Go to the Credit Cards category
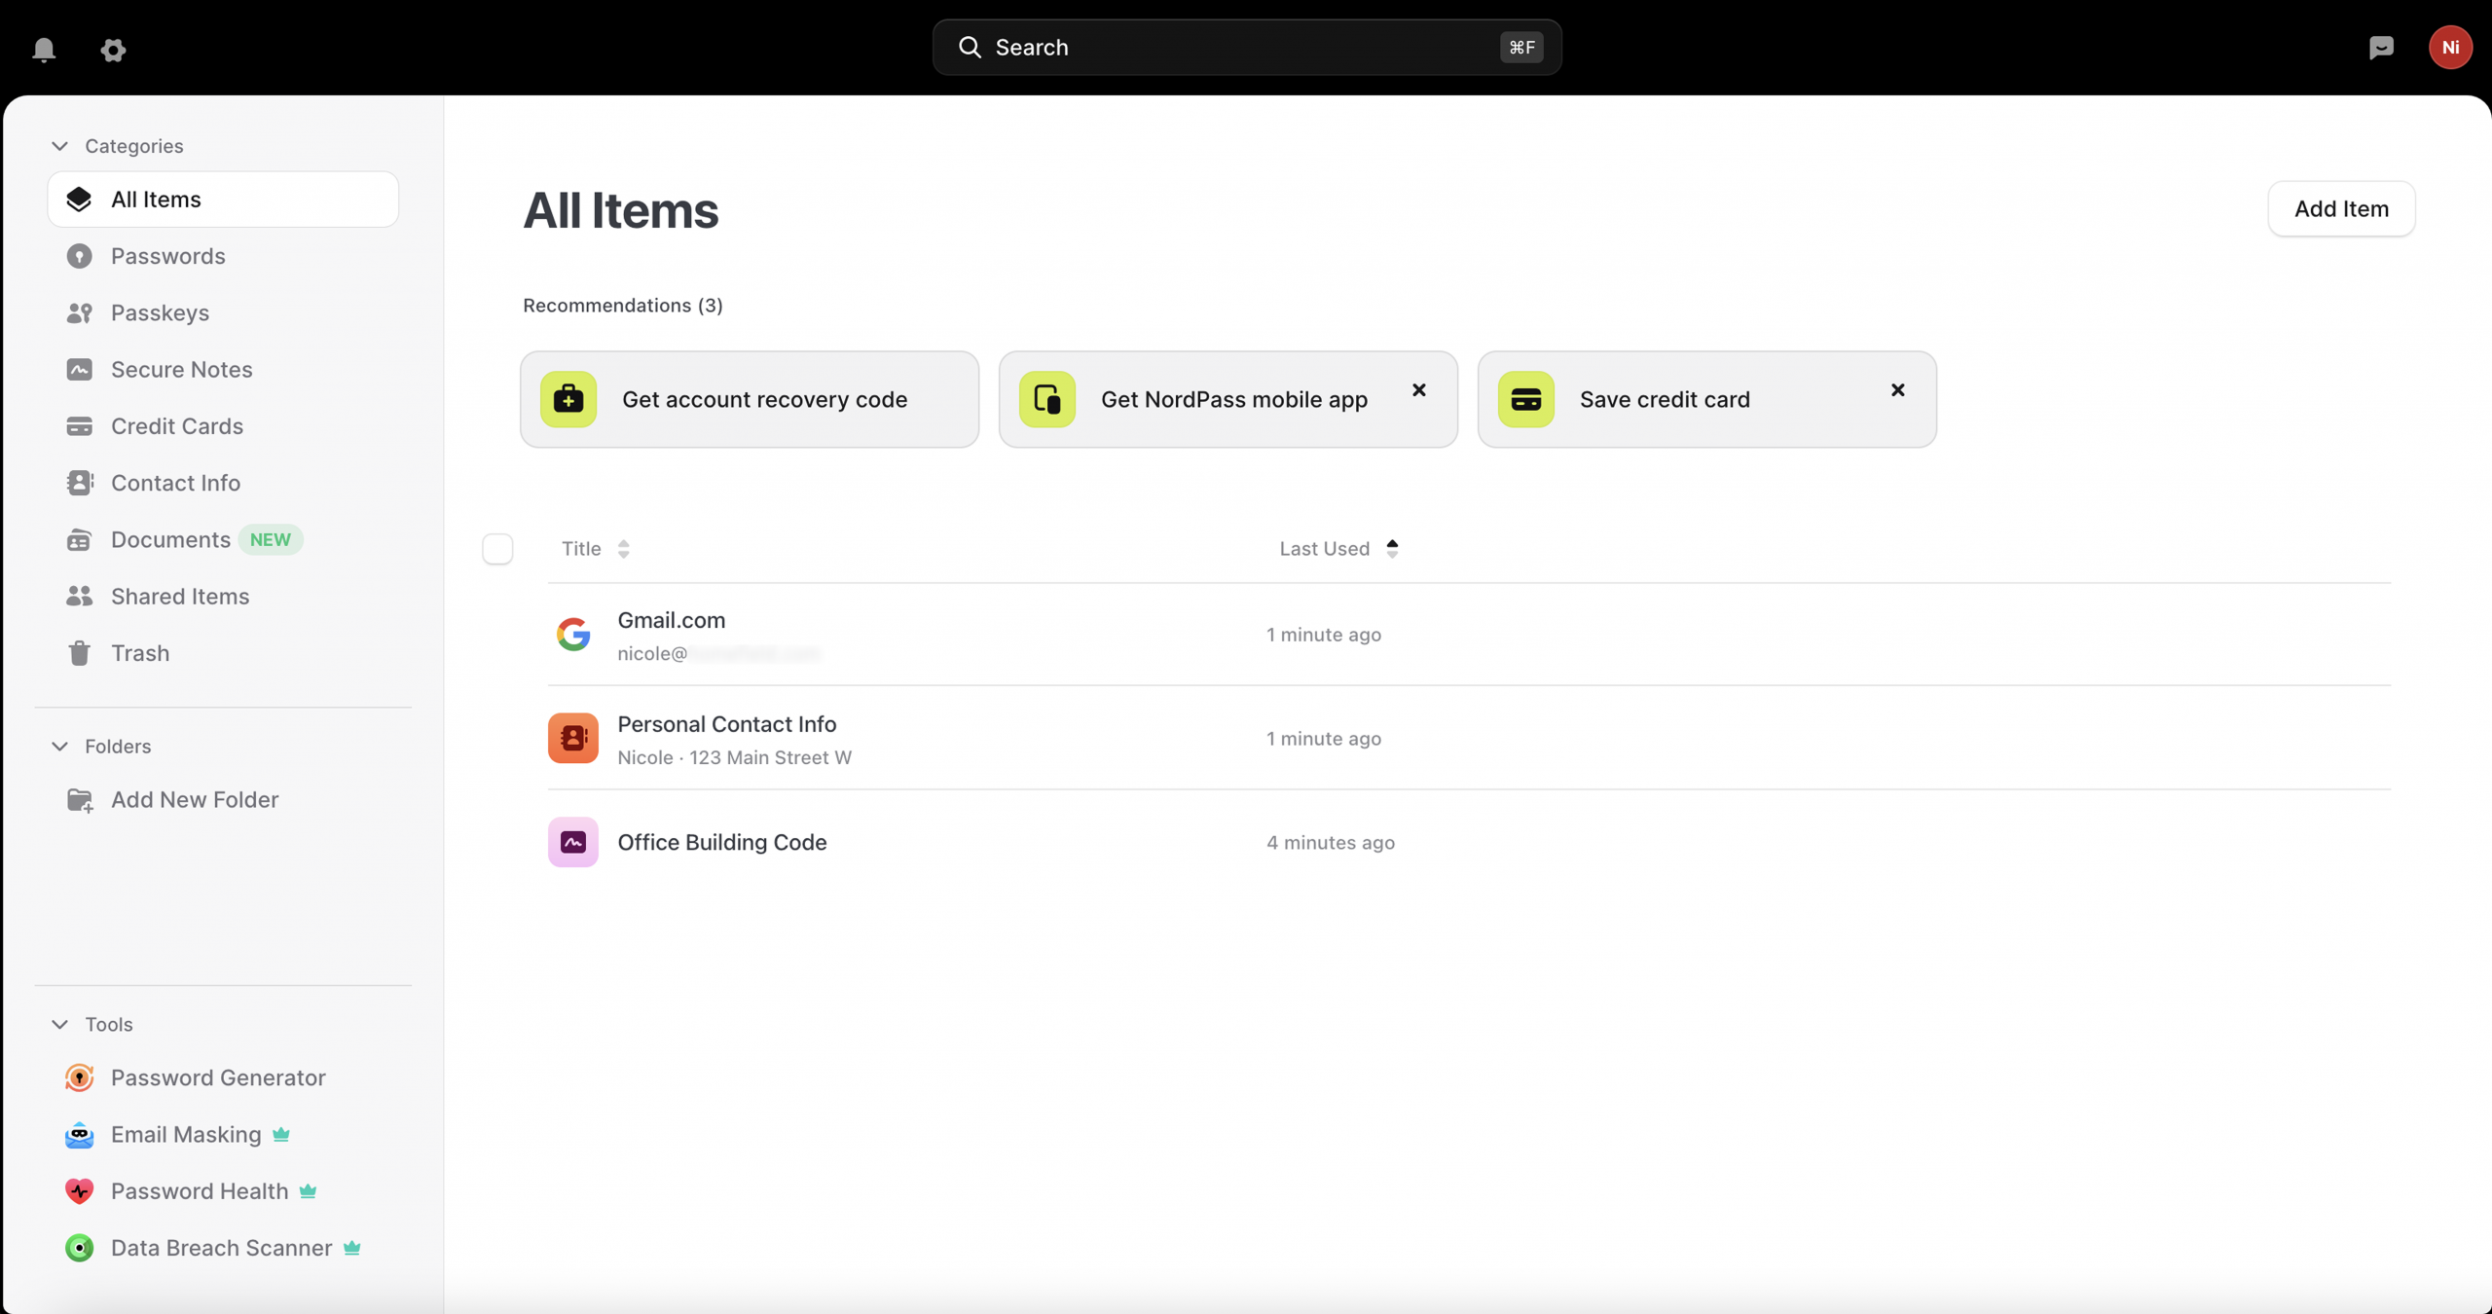Screen dimensions: 2492x1314 click(x=176, y=426)
